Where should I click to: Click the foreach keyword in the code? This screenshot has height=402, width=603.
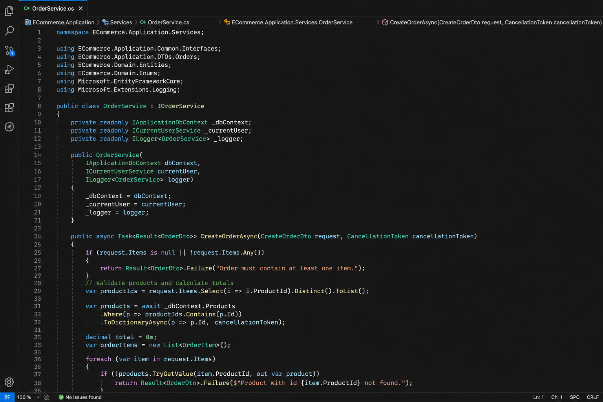(x=98, y=359)
